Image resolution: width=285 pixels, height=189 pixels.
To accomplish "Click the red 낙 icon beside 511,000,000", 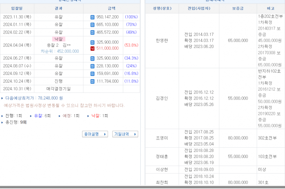I will 93,48.
